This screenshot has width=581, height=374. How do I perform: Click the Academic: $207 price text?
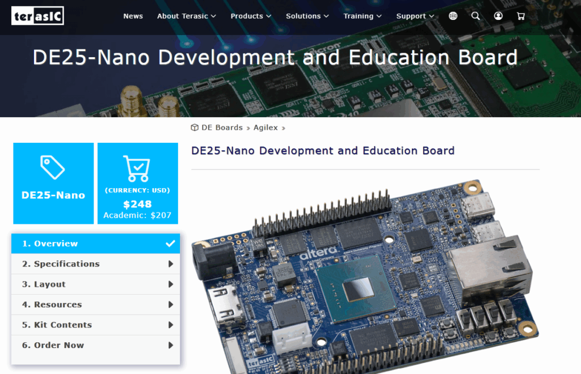(x=137, y=215)
